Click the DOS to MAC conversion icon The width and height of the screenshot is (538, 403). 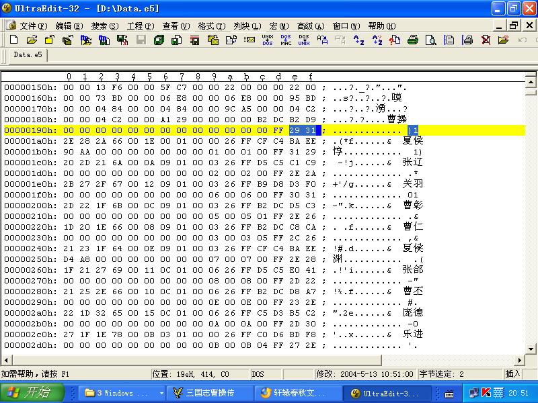tap(286, 40)
